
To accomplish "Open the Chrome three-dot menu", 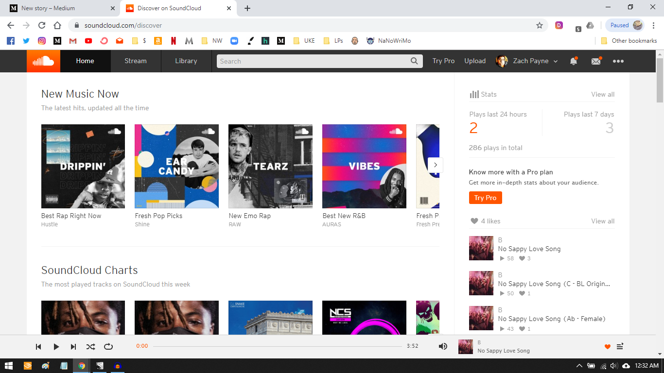I will pos(653,25).
